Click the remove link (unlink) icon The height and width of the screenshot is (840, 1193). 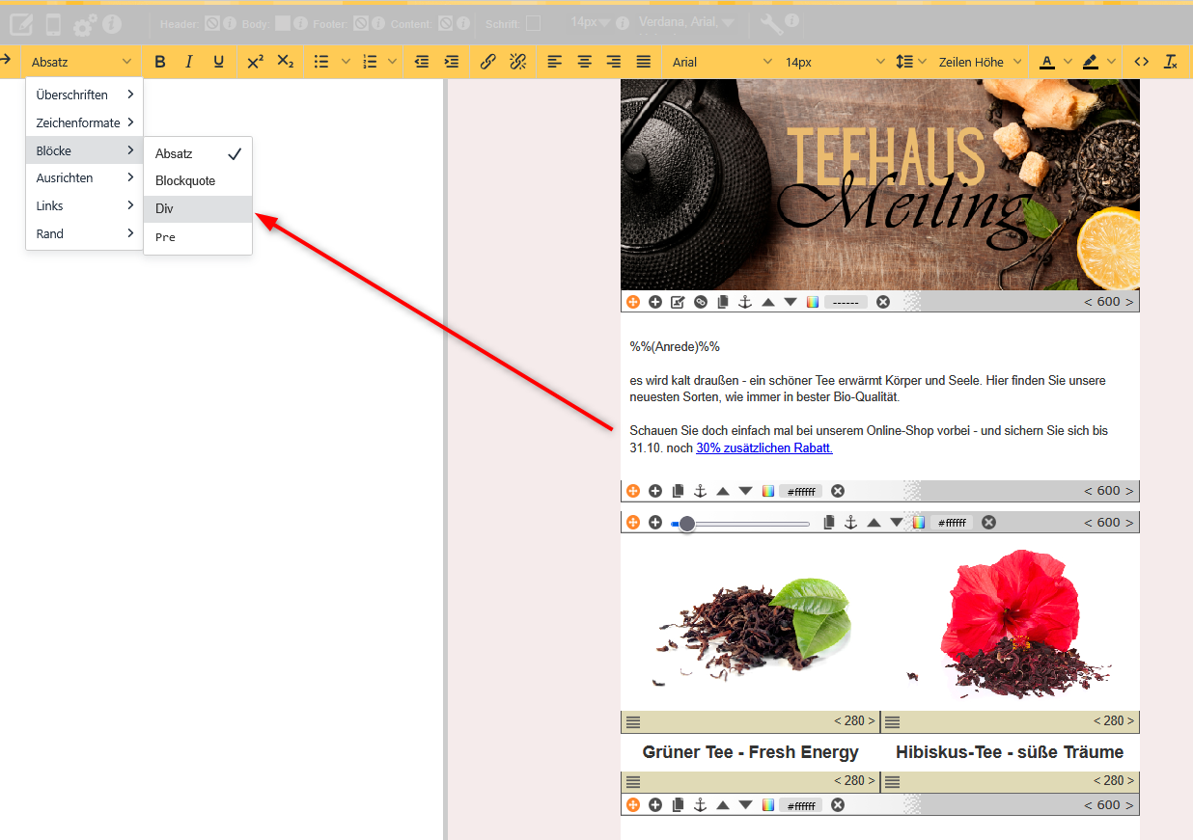coord(517,62)
